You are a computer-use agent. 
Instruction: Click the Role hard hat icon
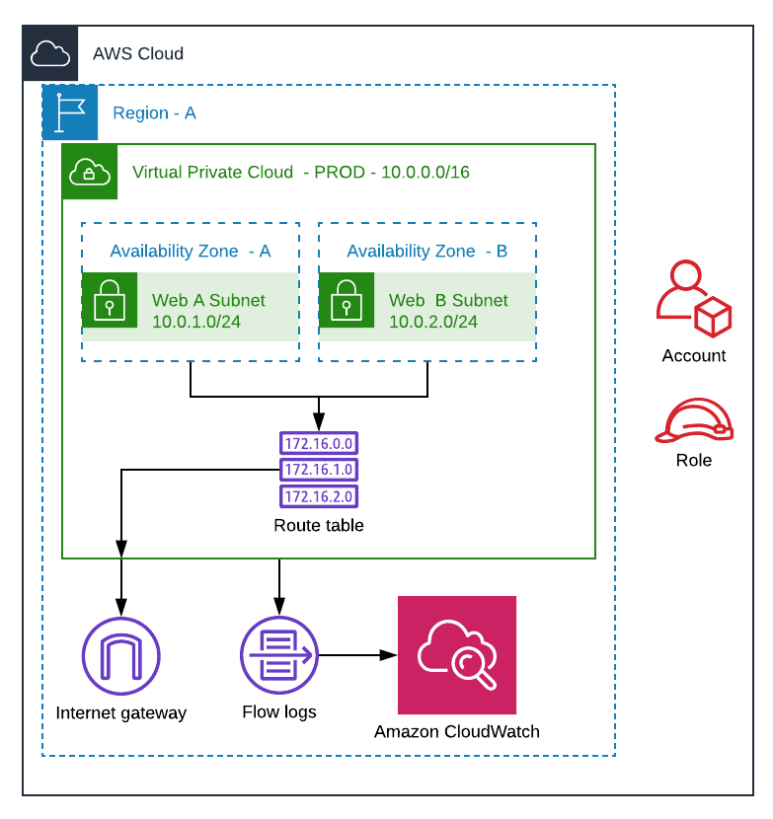tap(694, 420)
